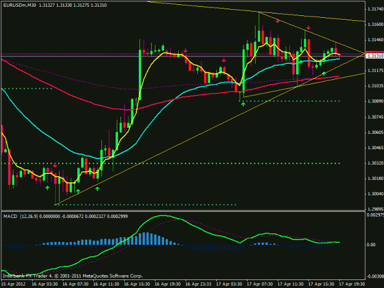Click the 17 Apr 03:30 time label

(x=229, y=284)
